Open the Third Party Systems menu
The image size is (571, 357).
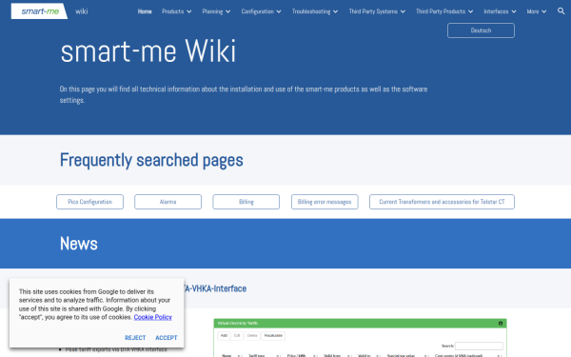point(373,11)
